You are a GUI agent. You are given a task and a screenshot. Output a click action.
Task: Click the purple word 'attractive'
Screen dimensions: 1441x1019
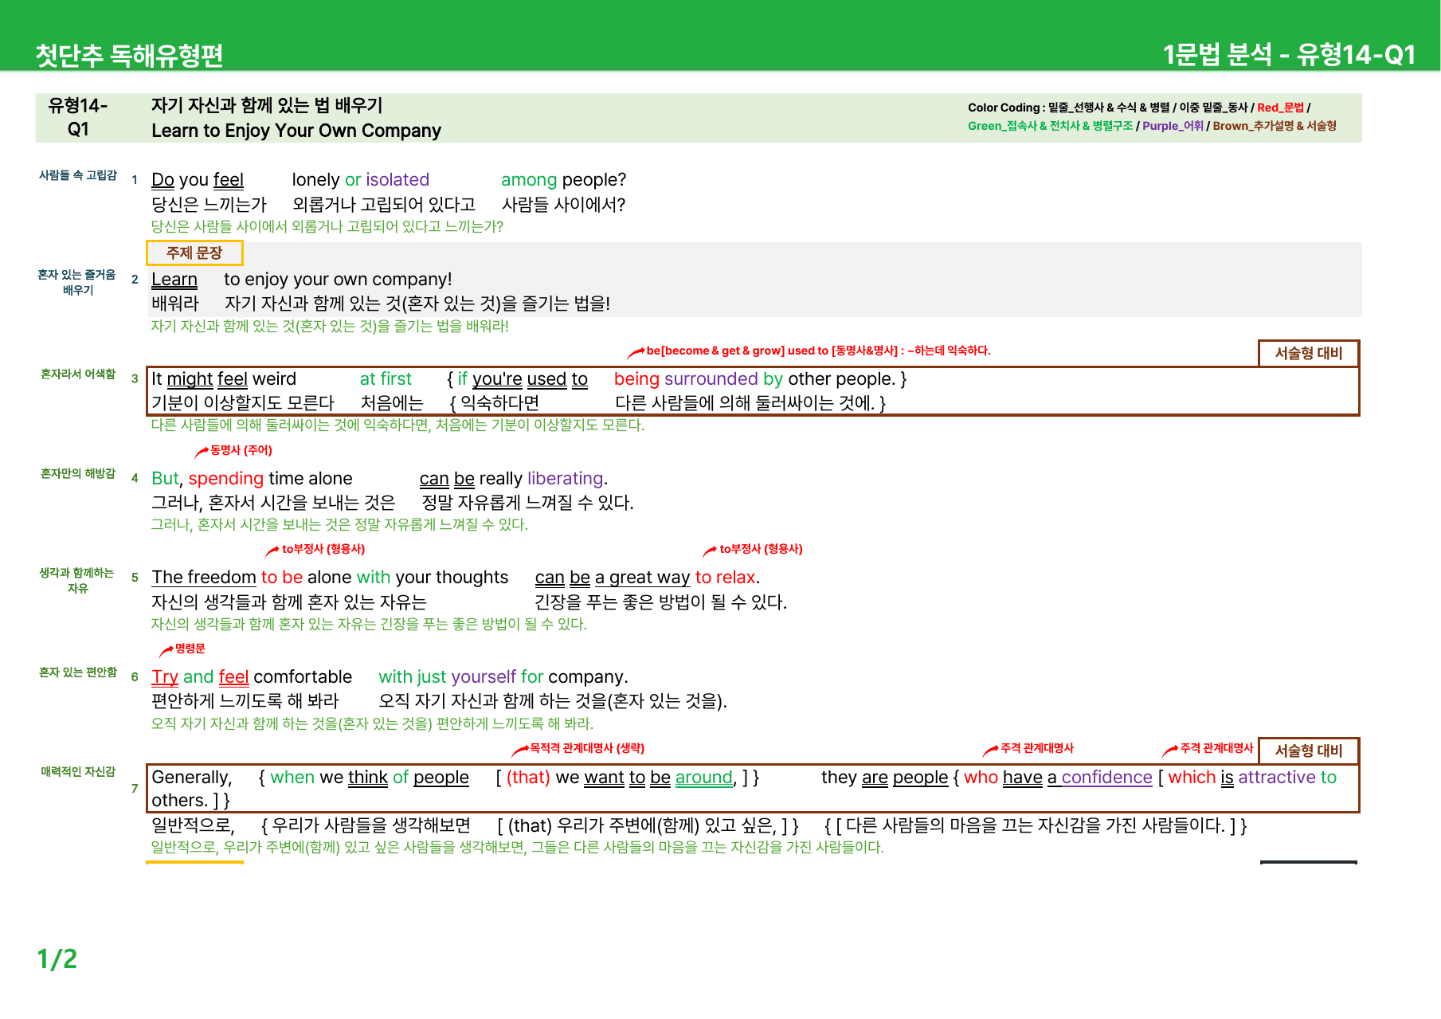point(1277,778)
